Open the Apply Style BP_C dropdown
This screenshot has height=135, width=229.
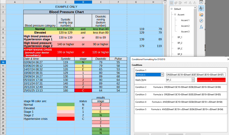[193, 80]
